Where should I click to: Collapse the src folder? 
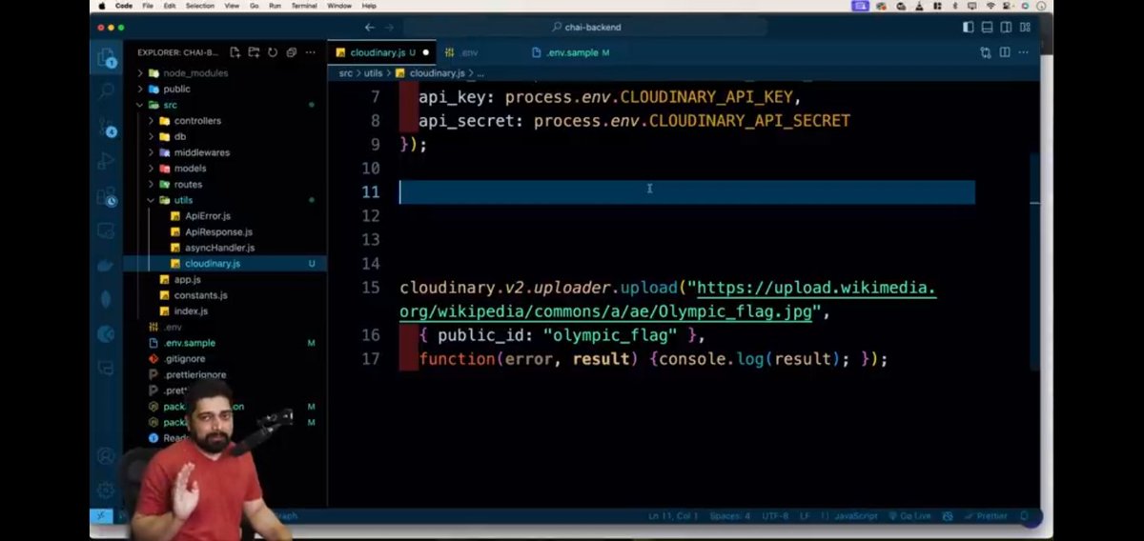[x=170, y=105]
